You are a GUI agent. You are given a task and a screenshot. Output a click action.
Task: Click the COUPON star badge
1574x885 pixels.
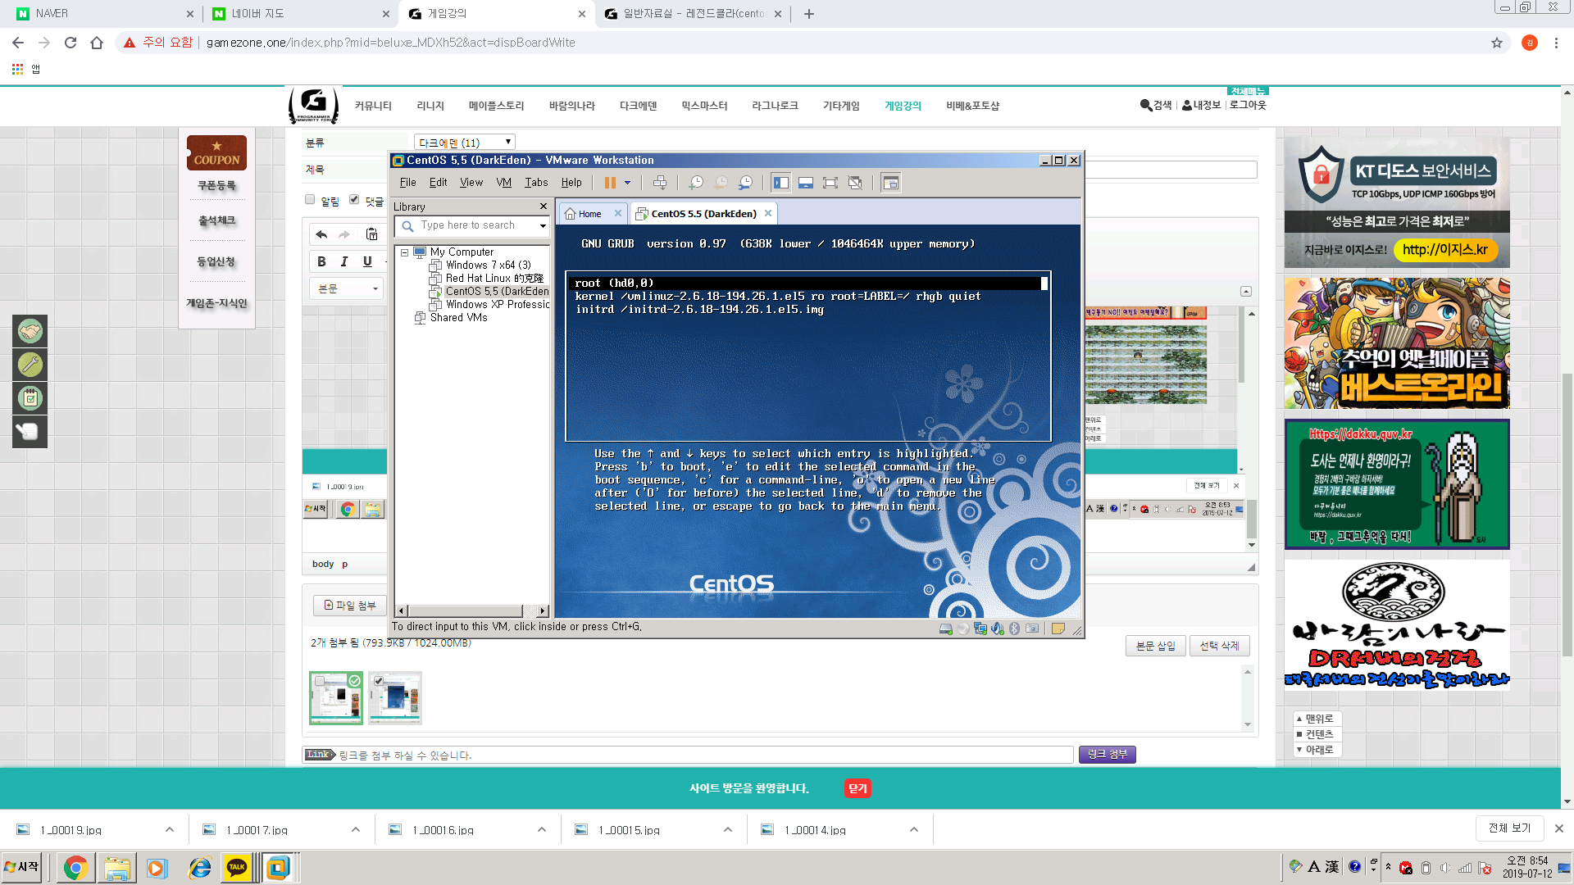click(216, 152)
